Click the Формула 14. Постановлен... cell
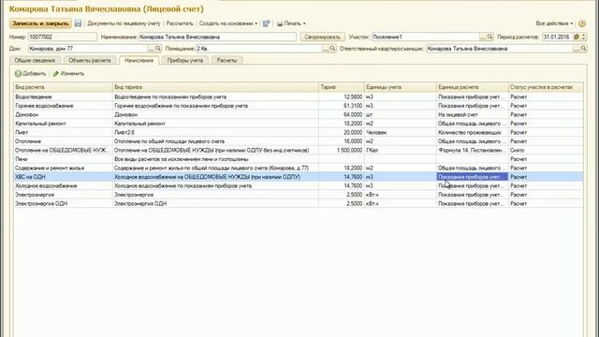This screenshot has width=599, height=337. pos(472,150)
